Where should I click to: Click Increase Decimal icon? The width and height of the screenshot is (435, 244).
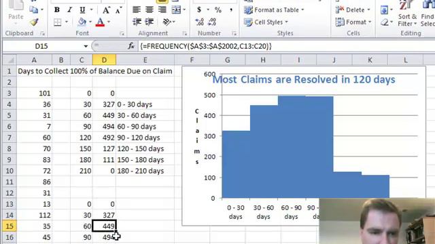[x=199, y=22]
